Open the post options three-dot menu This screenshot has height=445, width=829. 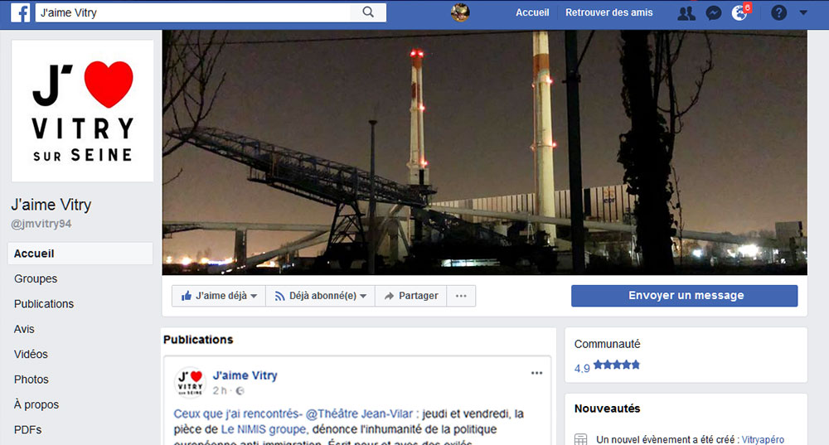tap(536, 373)
